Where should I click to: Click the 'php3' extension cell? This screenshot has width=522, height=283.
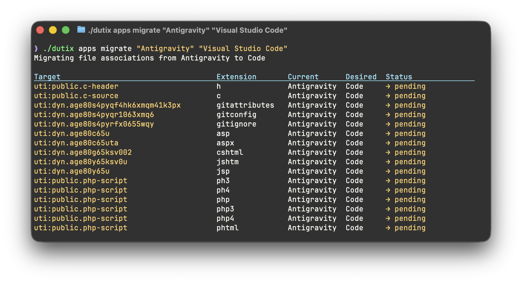pos(225,209)
